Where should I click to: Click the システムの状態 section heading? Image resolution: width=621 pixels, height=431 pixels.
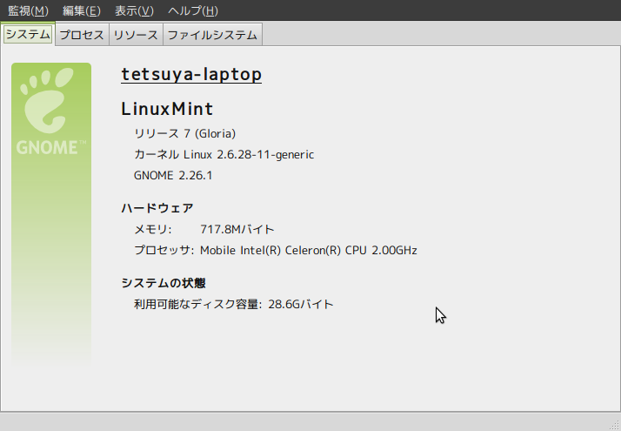point(163,283)
